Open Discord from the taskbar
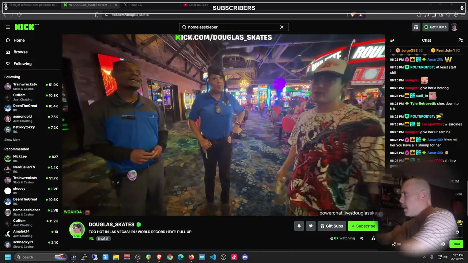468x263 pixels. [x=245, y=257]
